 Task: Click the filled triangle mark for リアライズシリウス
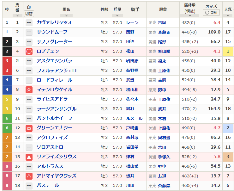point(29,157)
